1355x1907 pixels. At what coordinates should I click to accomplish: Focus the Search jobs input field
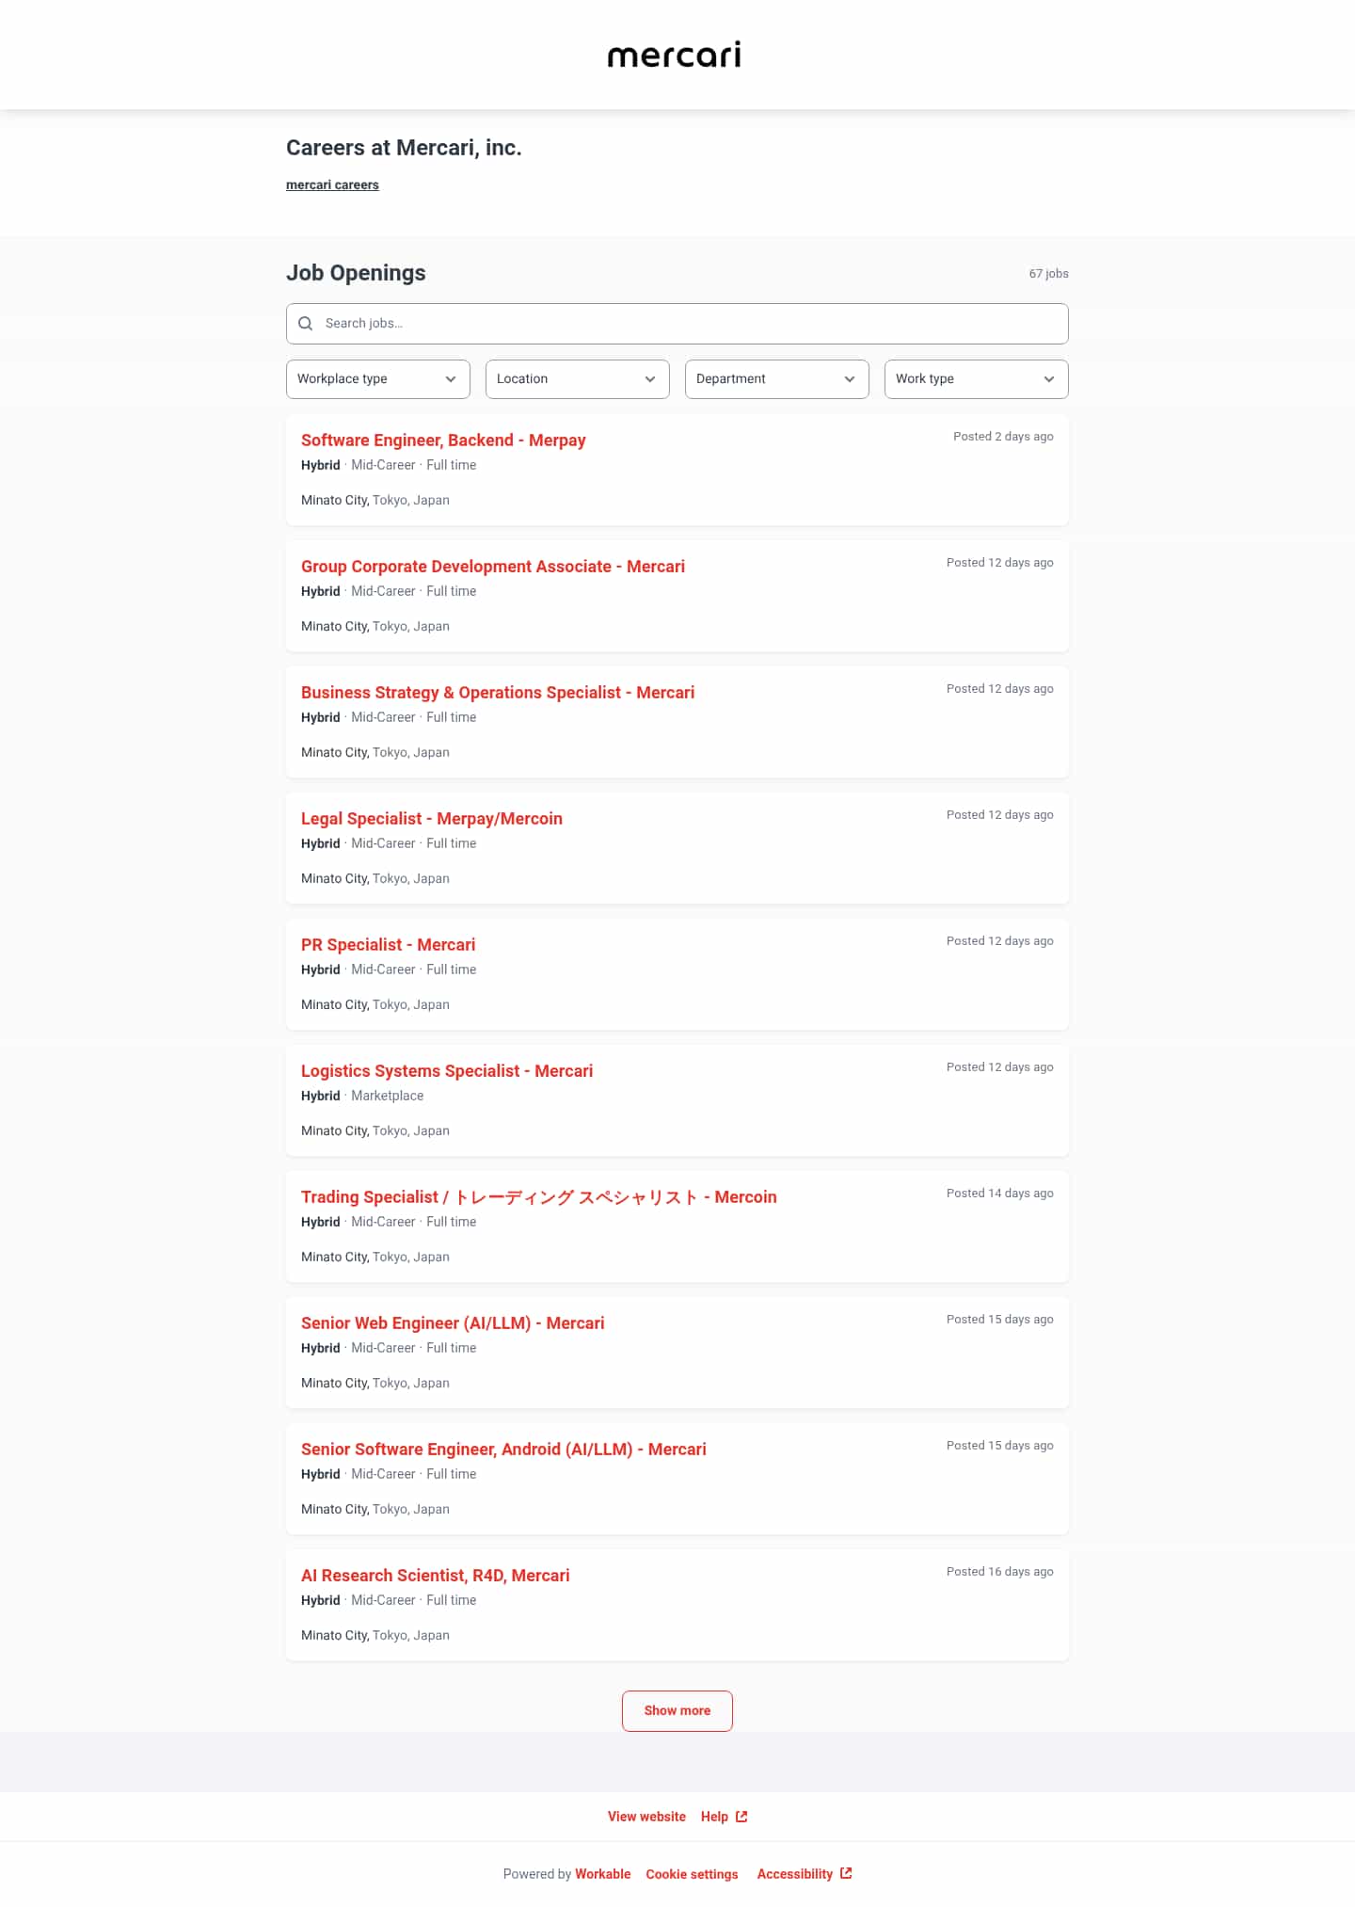pos(677,324)
